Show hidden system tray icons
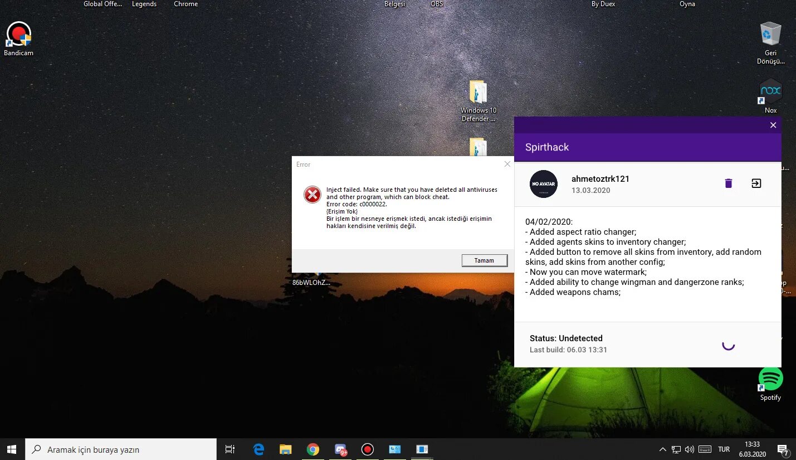 [662, 449]
